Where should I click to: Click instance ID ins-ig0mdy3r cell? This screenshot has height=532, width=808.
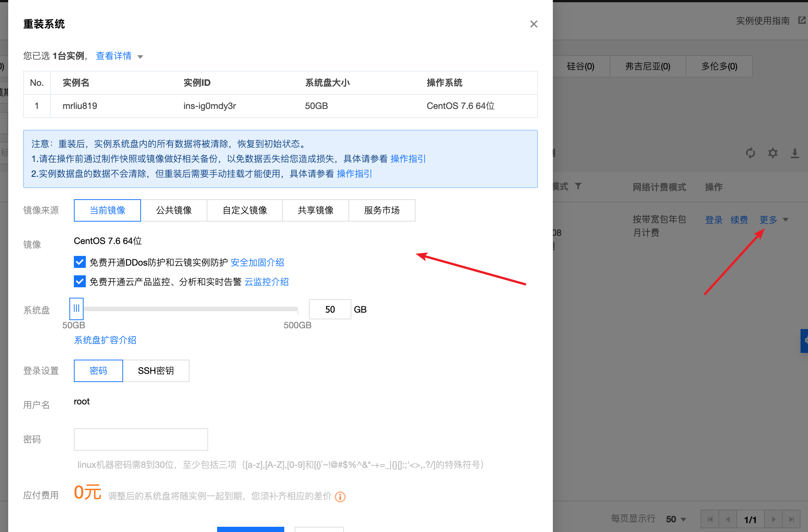(x=210, y=106)
